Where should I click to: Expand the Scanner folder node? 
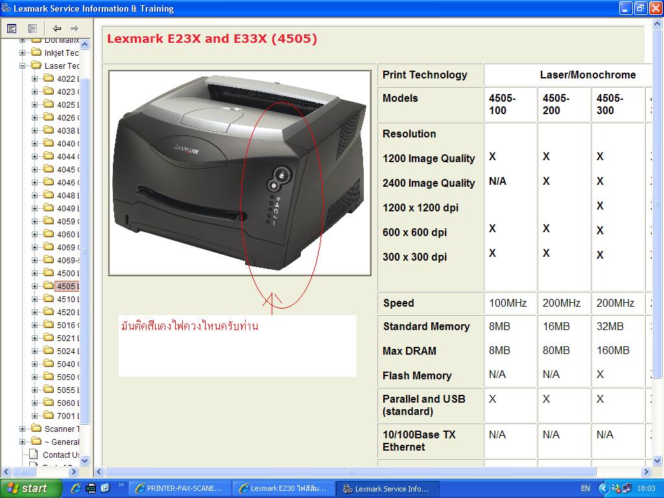(22, 429)
